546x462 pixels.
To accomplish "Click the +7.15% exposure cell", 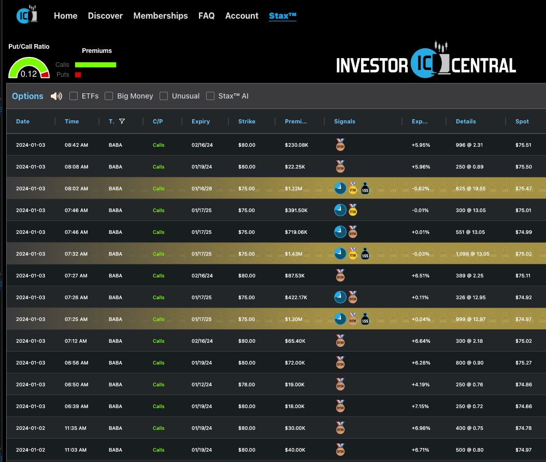I will point(420,406).
